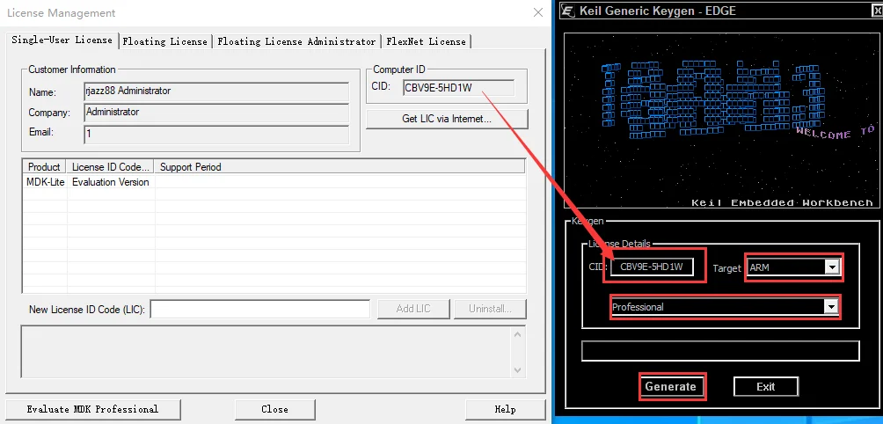The image size is (883, 424).
Task: Click the Close button in License Management
Action: (x=274, y=409)
